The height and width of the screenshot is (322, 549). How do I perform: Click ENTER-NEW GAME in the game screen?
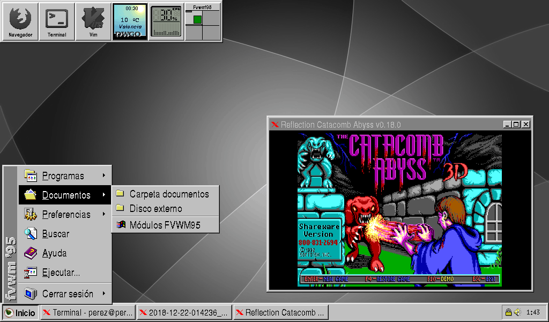[327, 279]
